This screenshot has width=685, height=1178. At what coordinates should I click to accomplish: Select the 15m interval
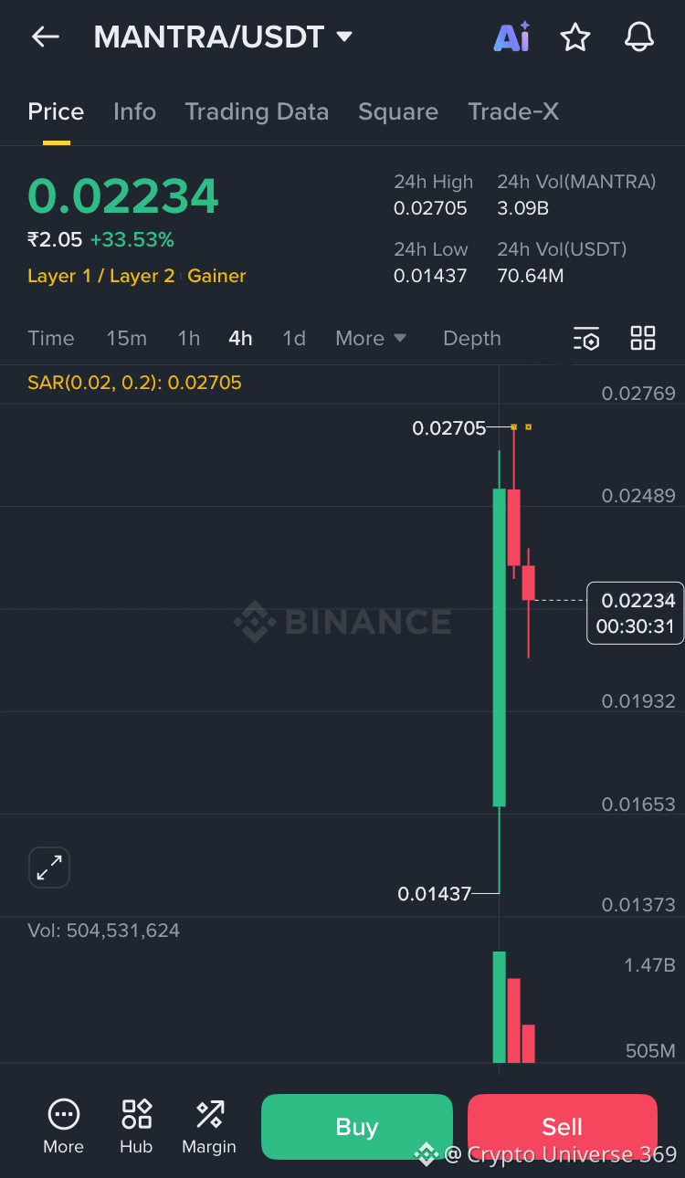(x=126, y=338)
